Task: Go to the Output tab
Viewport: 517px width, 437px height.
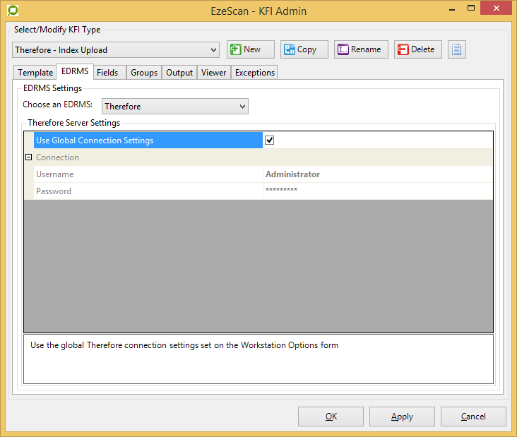Action: point(179,73)
